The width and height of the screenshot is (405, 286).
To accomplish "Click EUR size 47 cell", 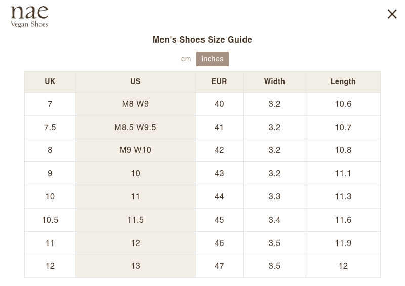I will tap(219, 266).
